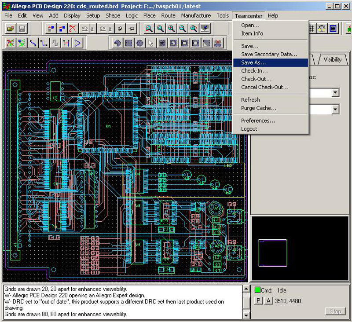The height and width of the screenshot is (322, 352).
Task: Toggle the A button beside coordinates
Action: click(268, 300)
